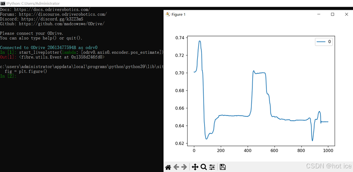Click the IPython: C:Users/Administrator title text
Image resolution: width=353 pixels, height=172 pixels.
coord(33,3)
